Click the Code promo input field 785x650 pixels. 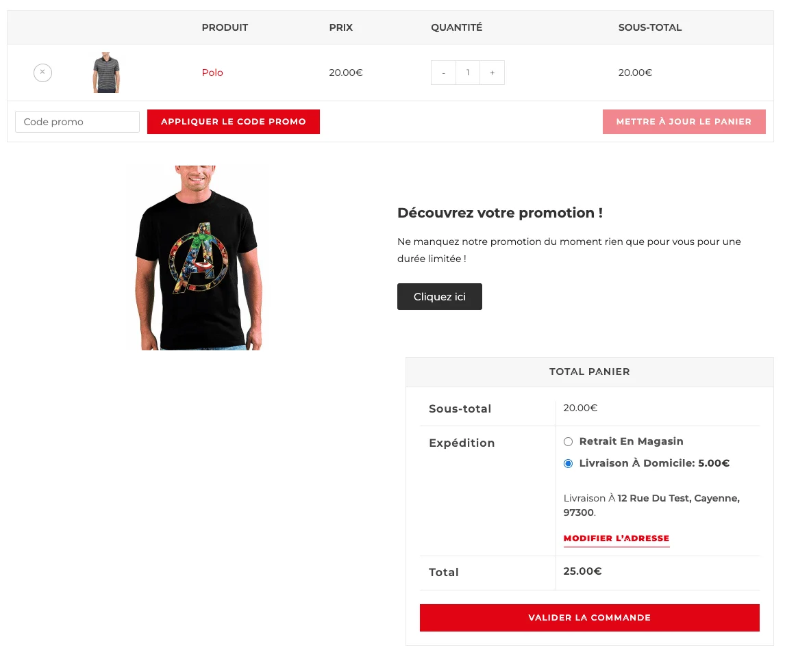click(77, 122)
